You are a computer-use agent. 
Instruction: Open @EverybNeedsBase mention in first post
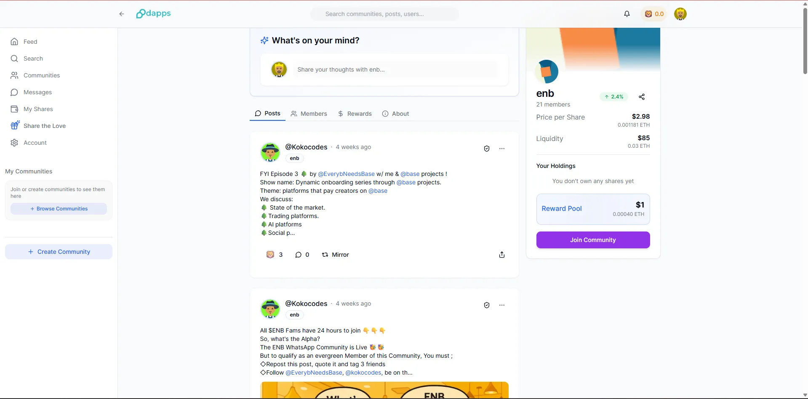point(346,174)
